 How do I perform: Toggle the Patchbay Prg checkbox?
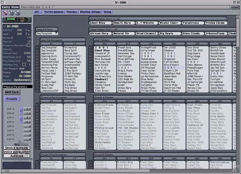(24, 64)
